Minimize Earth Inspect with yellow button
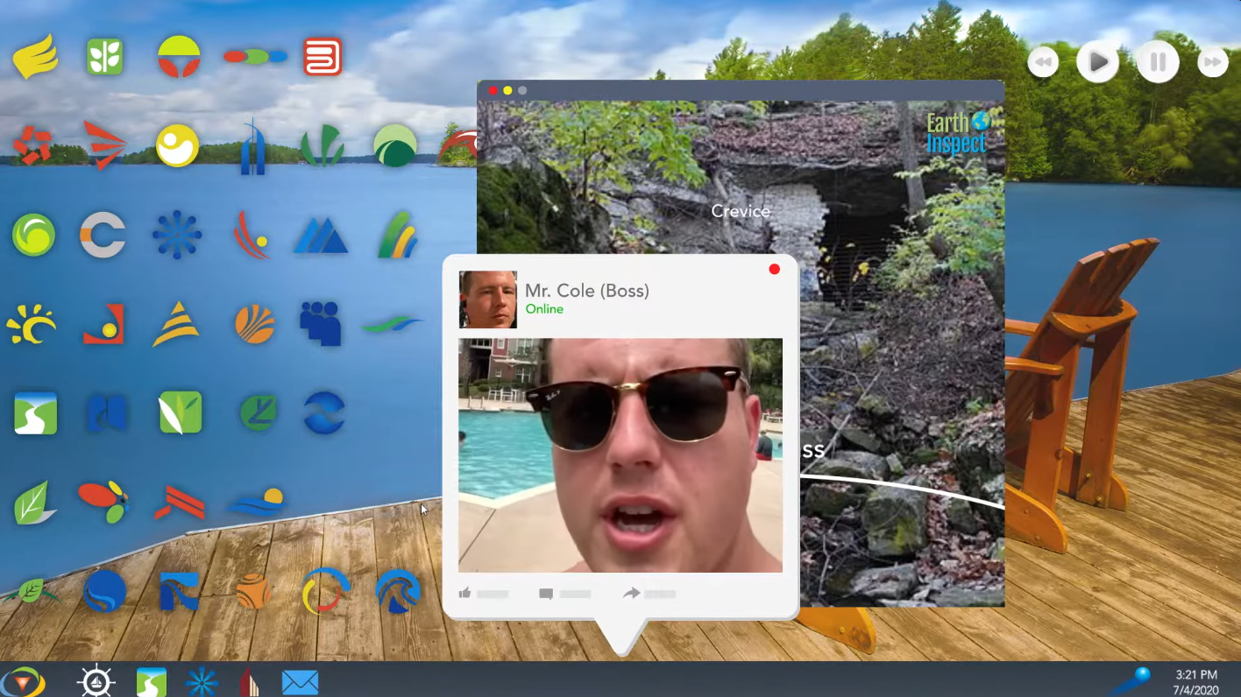1241x697 pixels. click(x=507, y=90)
